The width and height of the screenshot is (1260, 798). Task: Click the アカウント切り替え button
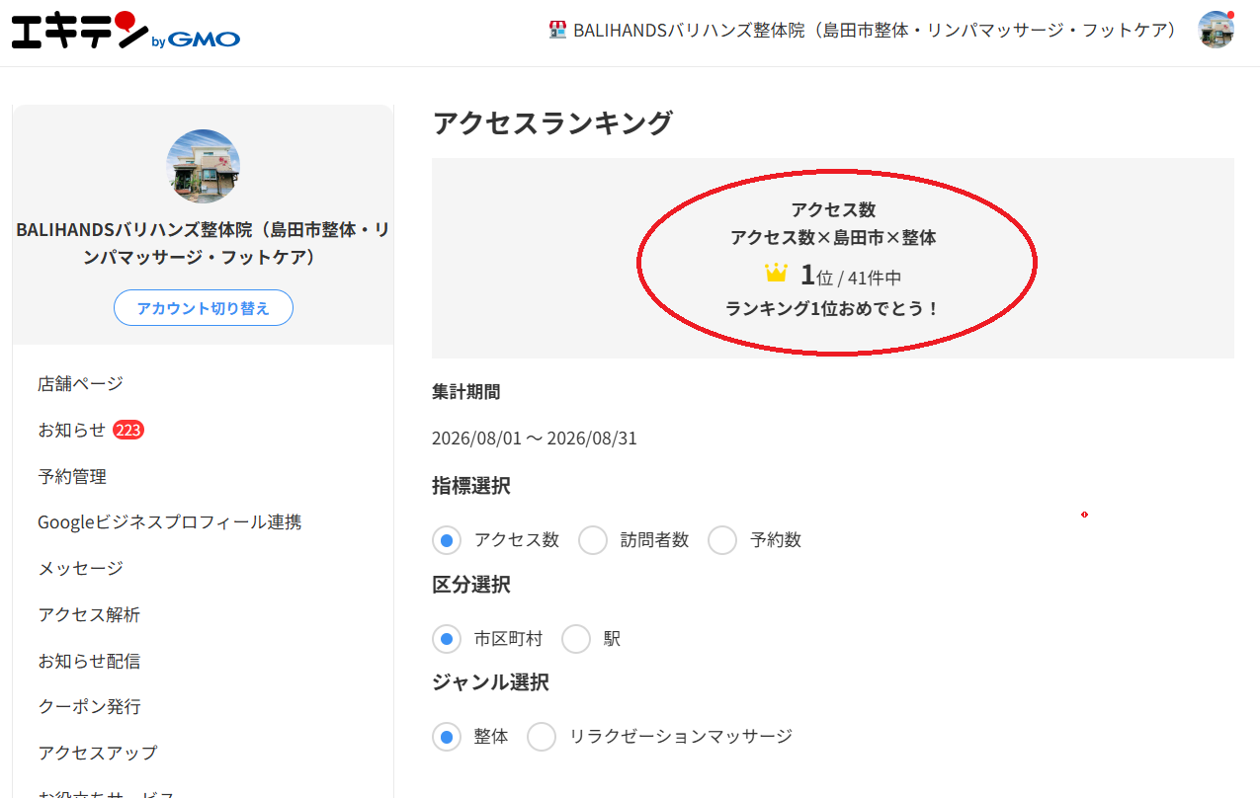(203, 308)
